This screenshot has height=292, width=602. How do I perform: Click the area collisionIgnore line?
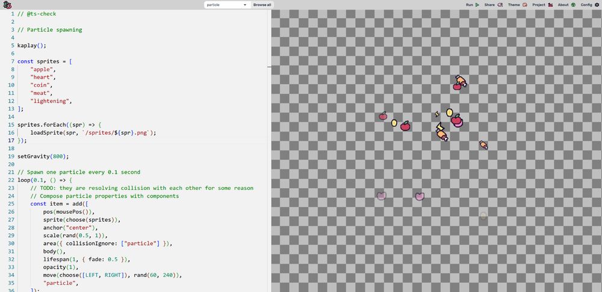(x=108, y=243)
